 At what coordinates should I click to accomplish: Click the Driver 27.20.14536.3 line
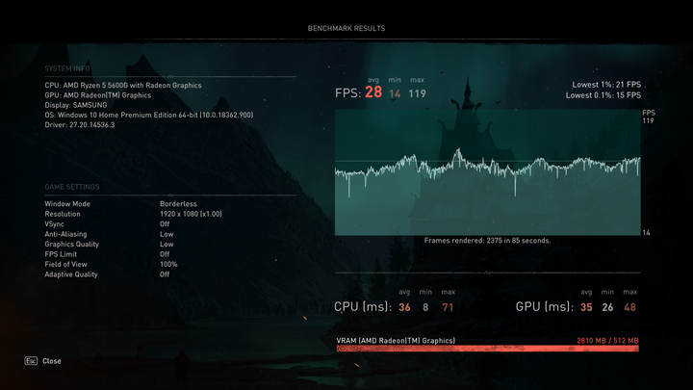pyautogui.click(x=80, y=125)
